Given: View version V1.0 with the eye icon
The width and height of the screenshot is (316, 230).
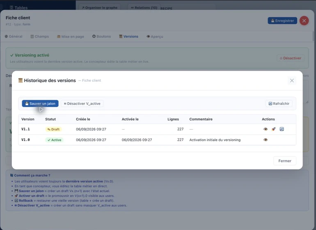Looking at the screenshot, I should coord(266,140).
